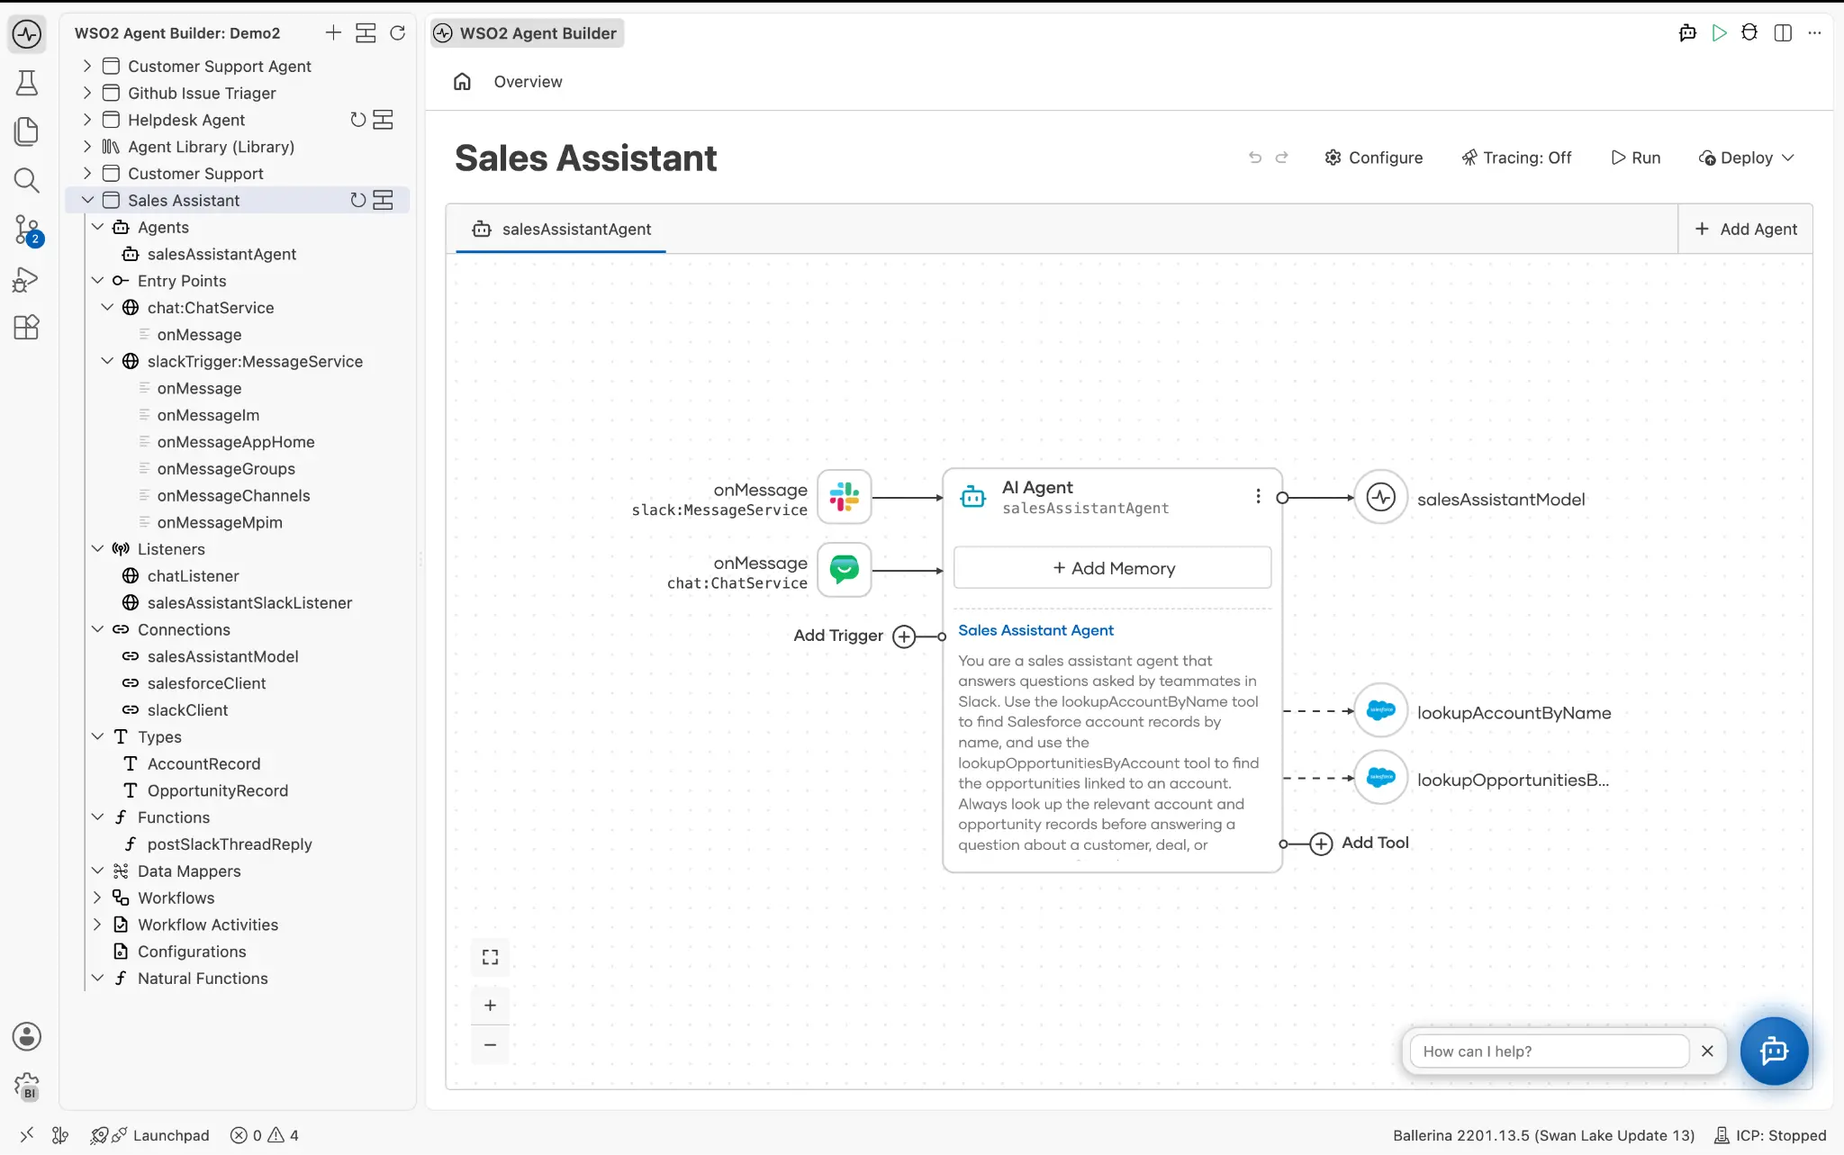Collapse the slackTrigger:MessageService entry point
Image resolution: width=1844 pixels, height=1155 pixels.
coord(107,361)
